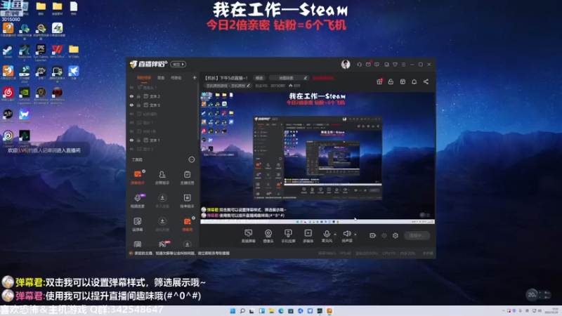Collapse the 工具箱 toolbox with circle button
The image size is (562, 316).
[x=192, y=159]
